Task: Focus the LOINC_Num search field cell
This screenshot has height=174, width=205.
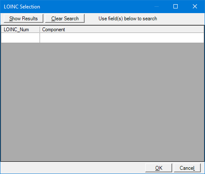Action: tap(21, 38)
